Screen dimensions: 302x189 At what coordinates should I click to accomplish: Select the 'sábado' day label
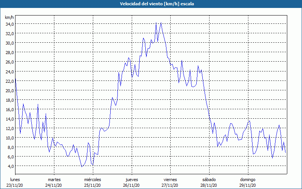click(x=209, y=180)
